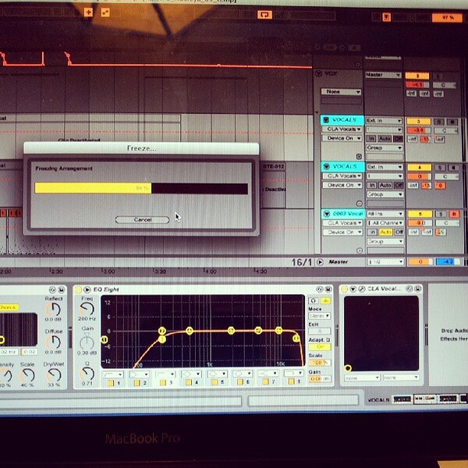Click the EQ Eight Scale percentage field
This screenshot has height=468, width=468.
click(320, 363)
